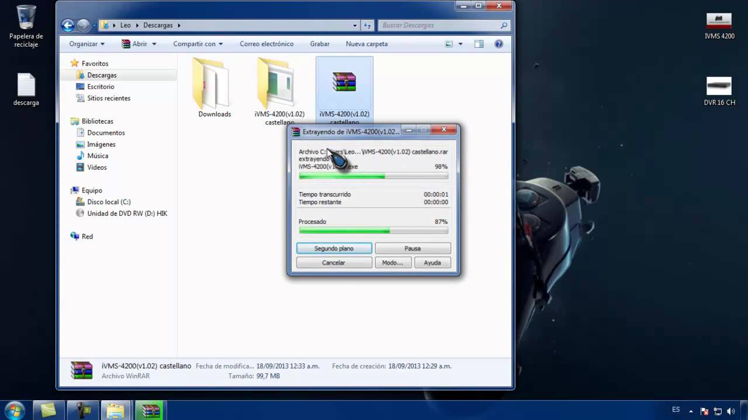Click the file extraction progress bar at 98%
Viewport: 748px width, 420px height.
pyautogui.click(x=373, y=176)
